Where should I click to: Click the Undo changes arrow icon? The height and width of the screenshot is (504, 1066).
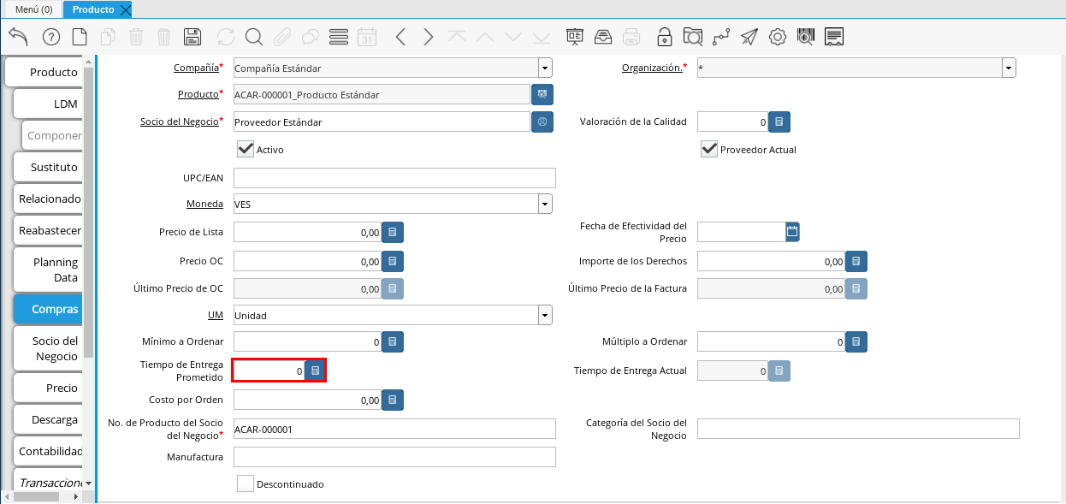click(x=18, y=37)
